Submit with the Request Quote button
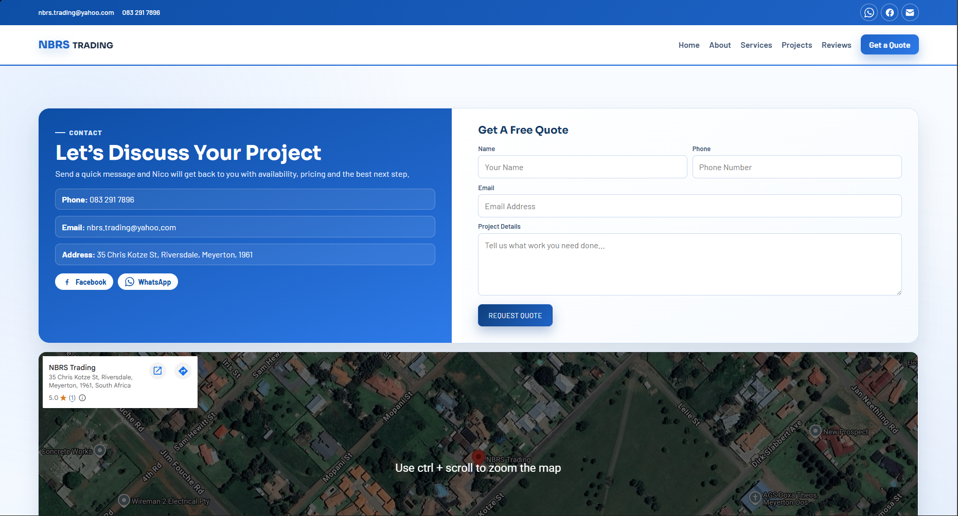The height and width of the screenshot is (516, 958). coord(515,316)
